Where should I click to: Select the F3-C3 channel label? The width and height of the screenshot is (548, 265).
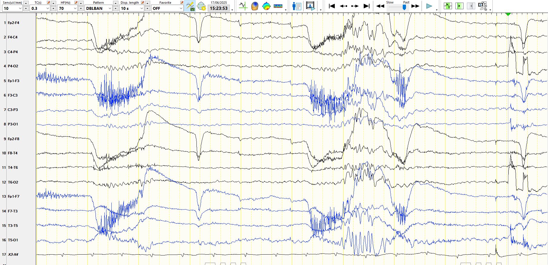[x=12, y=95]
